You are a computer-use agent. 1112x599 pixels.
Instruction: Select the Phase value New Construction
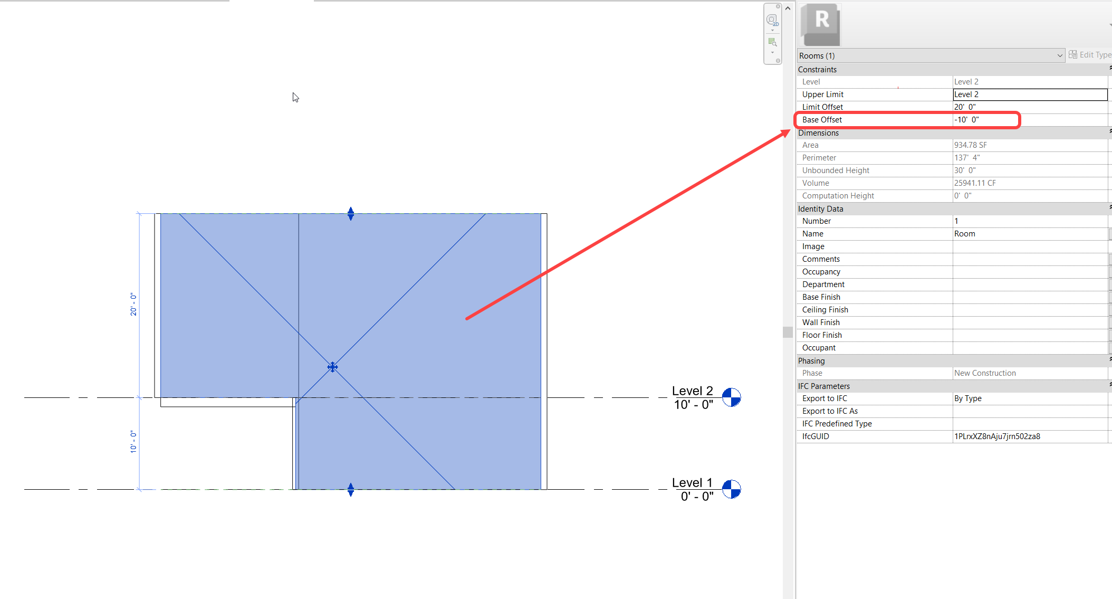click(985, 373)
